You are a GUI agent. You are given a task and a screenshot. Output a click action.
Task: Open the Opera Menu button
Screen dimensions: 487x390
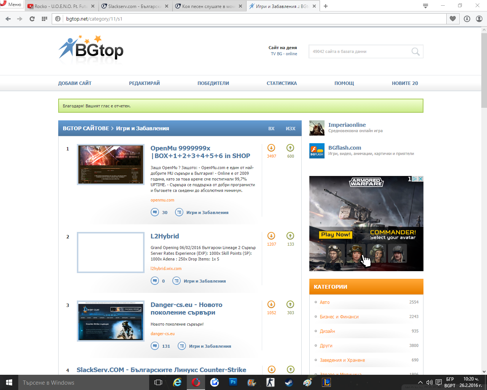pyautogui.click(x=11, y=5)
